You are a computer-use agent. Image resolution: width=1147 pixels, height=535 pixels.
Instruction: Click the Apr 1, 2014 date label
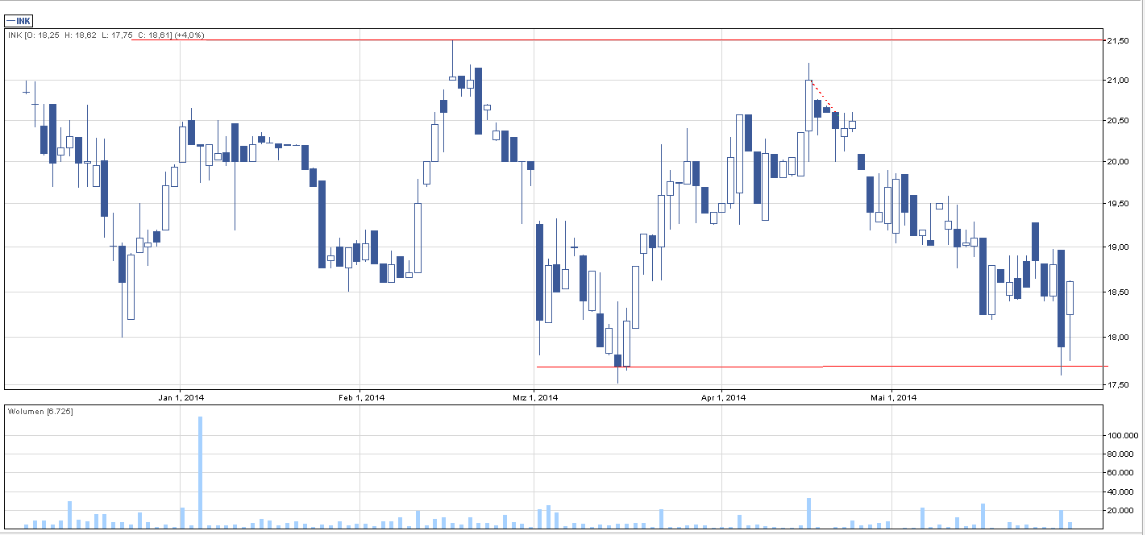click(x=723, y=397)
